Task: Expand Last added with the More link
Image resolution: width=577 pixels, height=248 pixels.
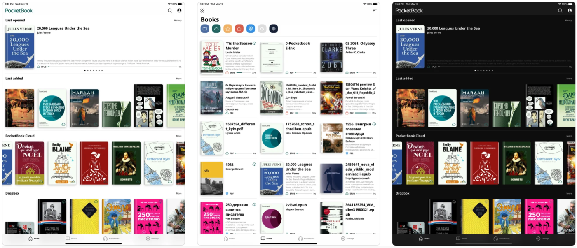Action: [x=178, y=79]
